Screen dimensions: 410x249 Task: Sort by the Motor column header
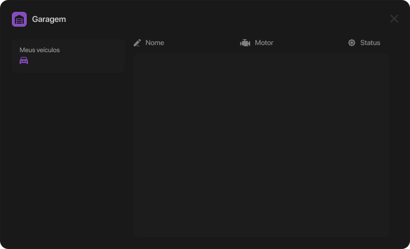click(264, 43)
